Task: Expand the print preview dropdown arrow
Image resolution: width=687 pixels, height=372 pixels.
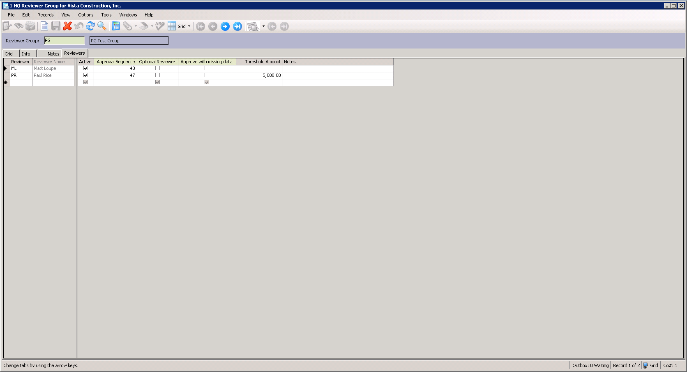Action: point(263,26)
